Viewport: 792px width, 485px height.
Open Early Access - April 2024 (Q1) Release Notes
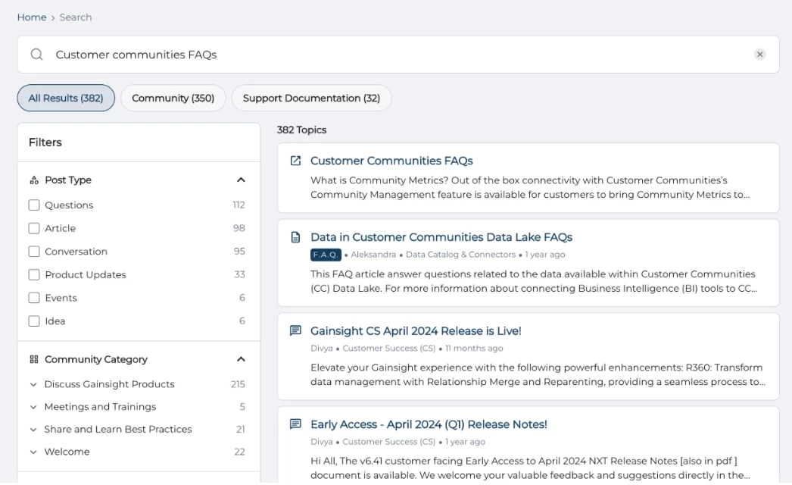click(429, 424)
